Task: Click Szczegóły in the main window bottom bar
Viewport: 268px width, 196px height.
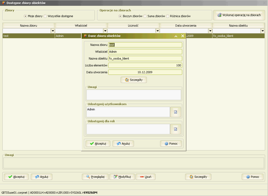Action: click(x=198, y=177)
